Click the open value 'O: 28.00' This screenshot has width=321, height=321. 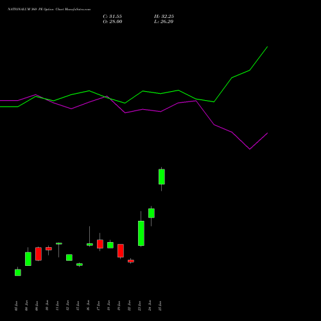click(112, 22)
